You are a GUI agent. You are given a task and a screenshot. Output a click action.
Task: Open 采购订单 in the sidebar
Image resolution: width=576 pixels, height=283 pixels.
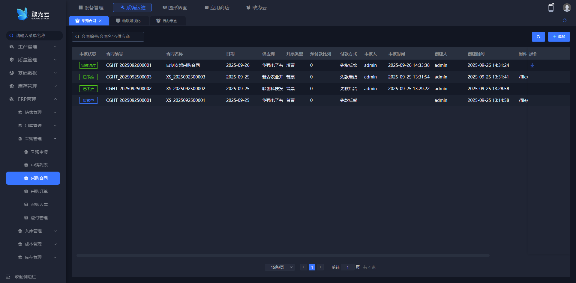[39, 191]
